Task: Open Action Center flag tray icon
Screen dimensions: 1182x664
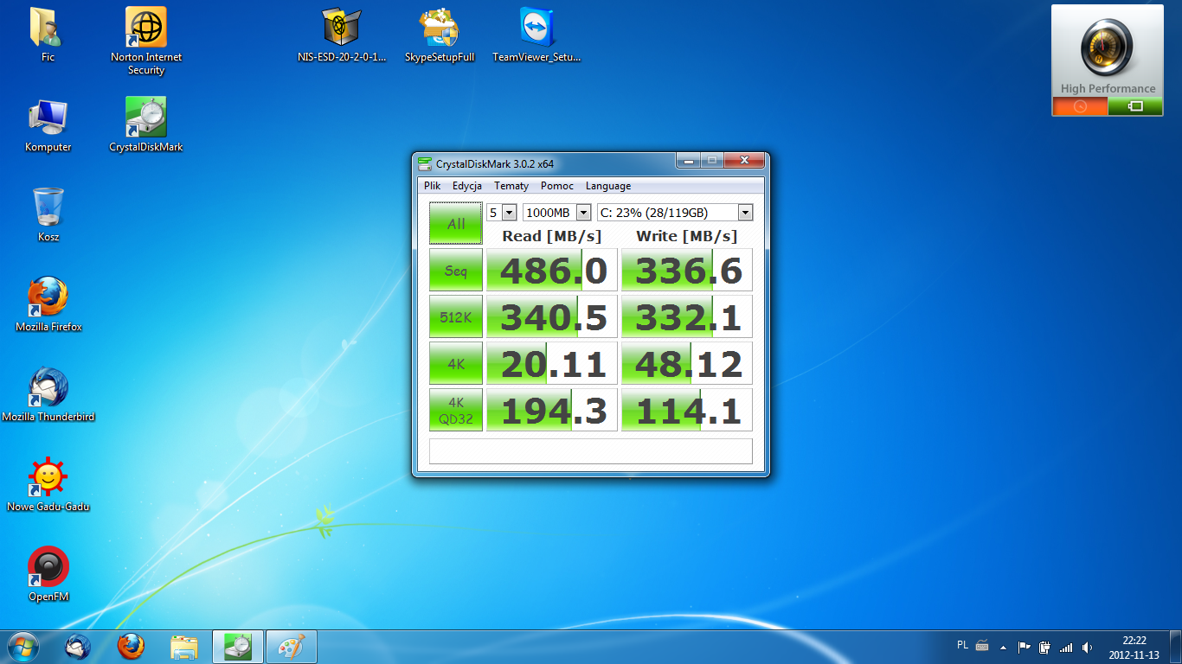Action: tap(1025, 646)
